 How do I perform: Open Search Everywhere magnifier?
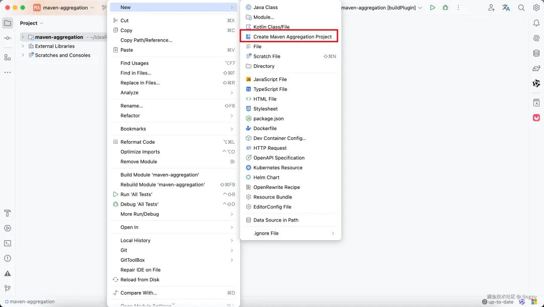(x=521, y=8)
